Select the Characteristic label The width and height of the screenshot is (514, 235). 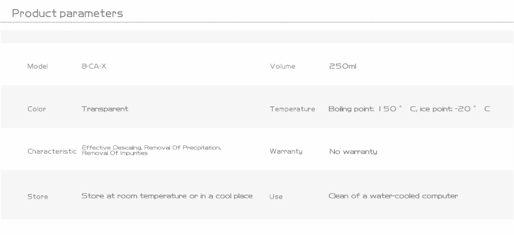pyautogui.click(x=52, y=151)
